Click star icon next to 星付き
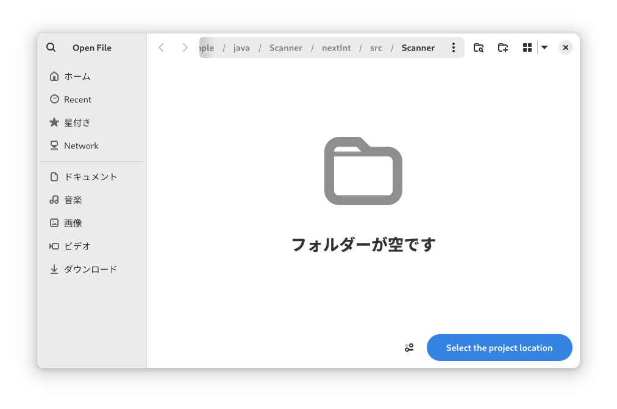The height and width of the screenshot is (409, 617). [54, 122]
